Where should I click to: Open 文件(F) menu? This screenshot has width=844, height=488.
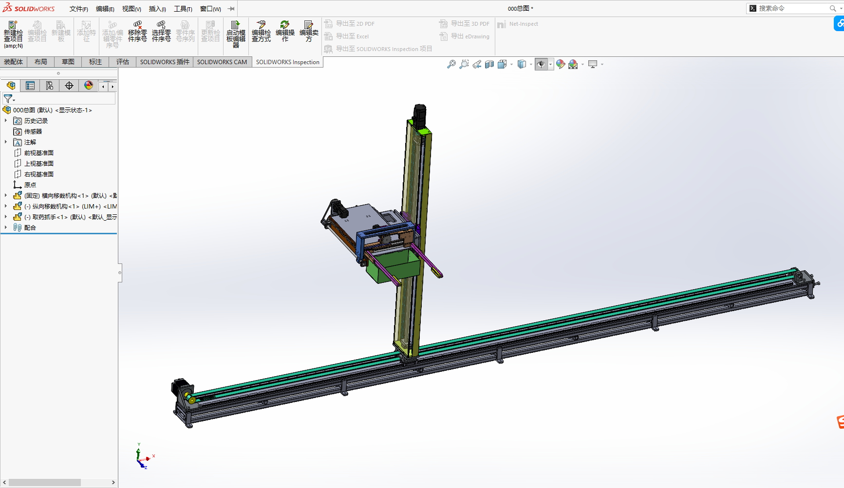pyautogui.click(x=79, y=9)
